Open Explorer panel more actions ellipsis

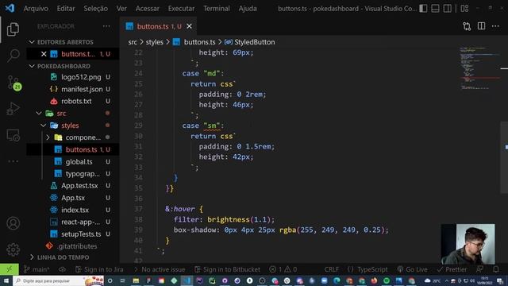point(106,26)
